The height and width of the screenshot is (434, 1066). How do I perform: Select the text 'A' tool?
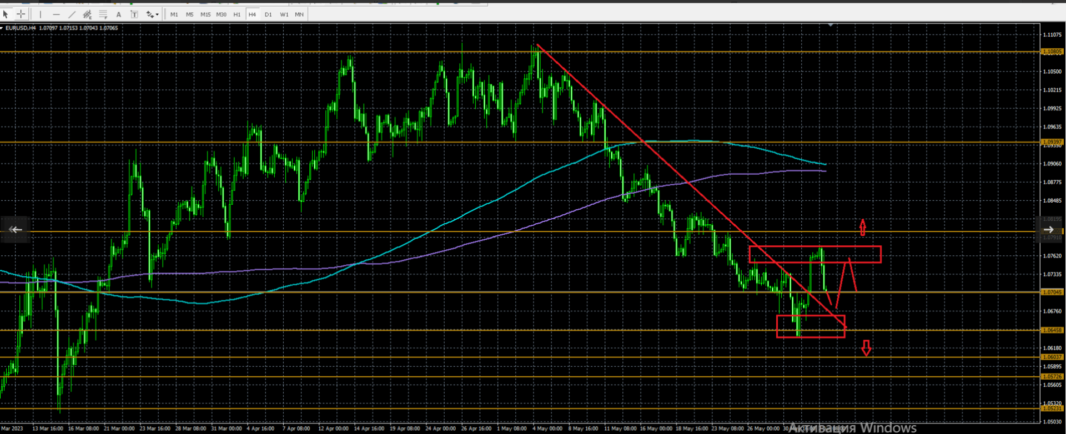pos(118,14)
